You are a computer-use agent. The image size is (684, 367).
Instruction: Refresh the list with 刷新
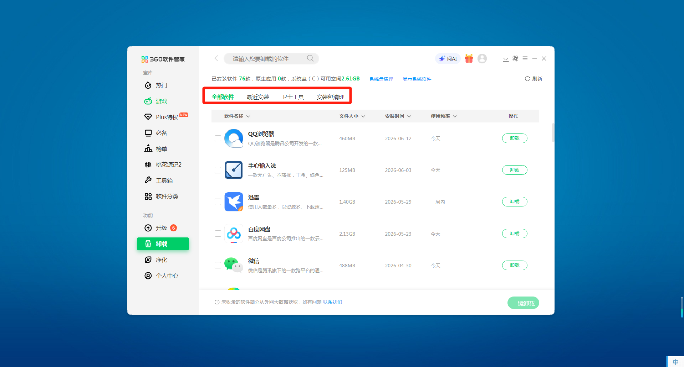534,79
